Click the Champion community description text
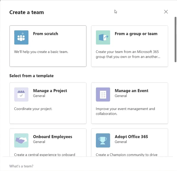This screenshot has height=171, width=177. pyautogui.click(x=127, y=155)
